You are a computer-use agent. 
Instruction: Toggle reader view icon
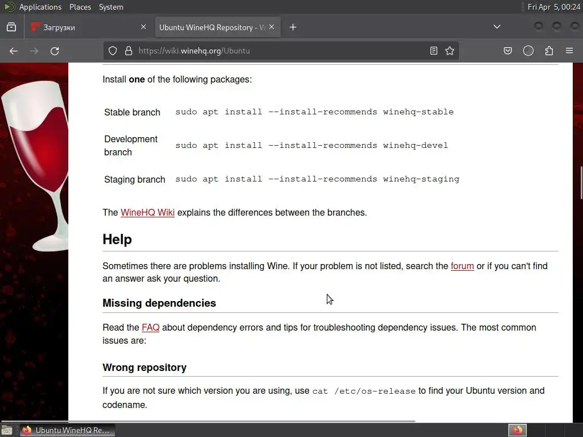[x=433, y=51]
